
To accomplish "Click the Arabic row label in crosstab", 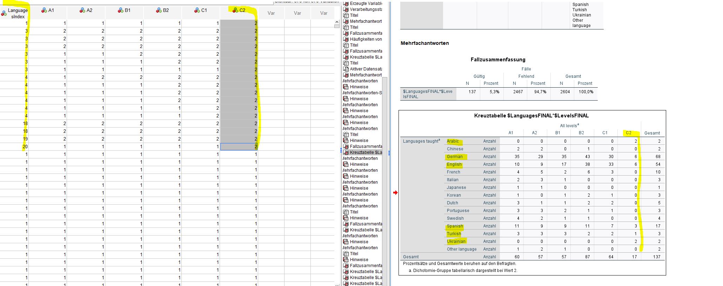I will point(453,141).
